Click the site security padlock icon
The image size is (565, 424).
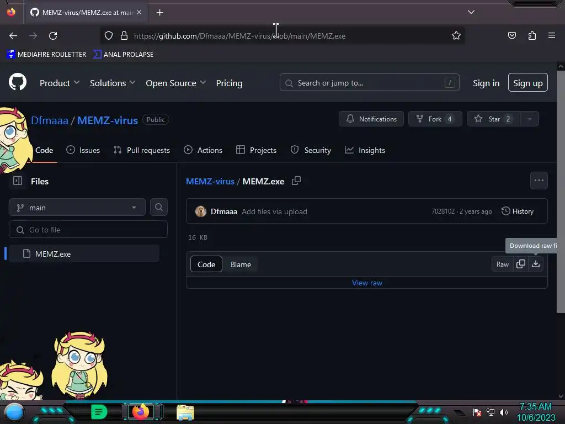pyautogui.click(x=124, y=35)
